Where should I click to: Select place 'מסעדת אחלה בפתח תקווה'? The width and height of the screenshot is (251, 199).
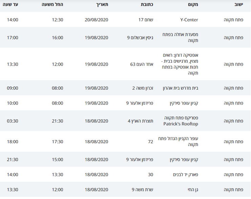coord(180,37)
